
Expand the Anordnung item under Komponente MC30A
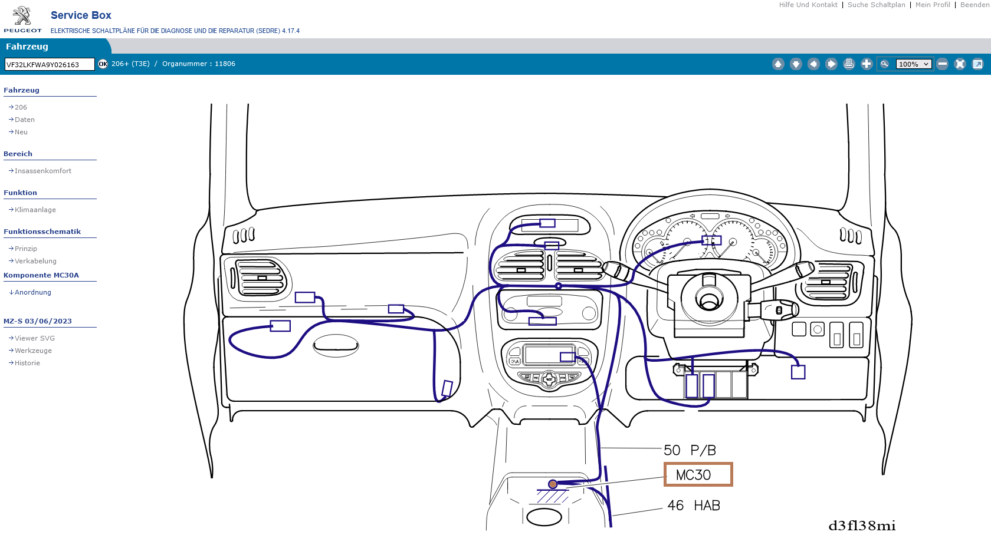coord(33,292)
